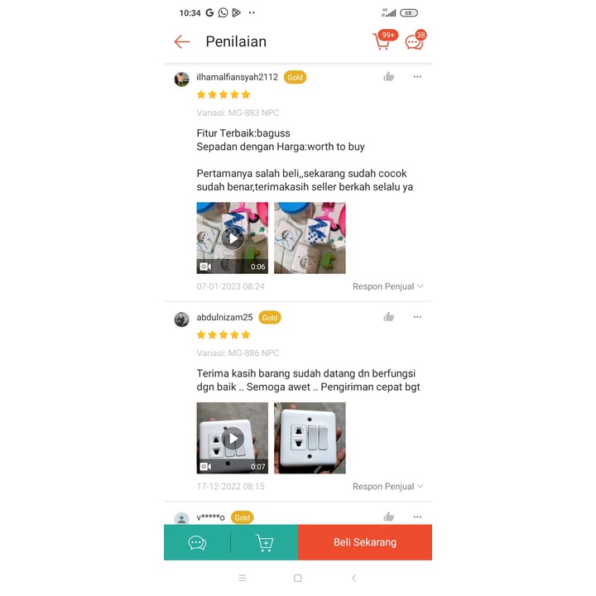The image size is (596, 596).
Task: Play the 0:06 review video
Action: 233,238
